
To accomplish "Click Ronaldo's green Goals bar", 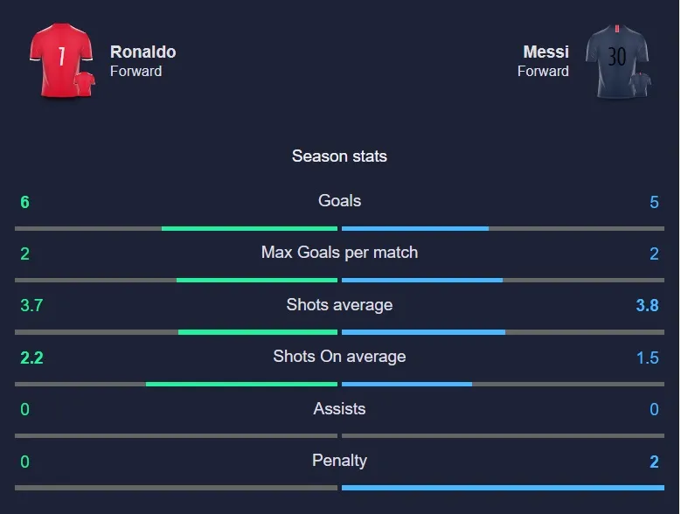I will pyautogui.click(x=249, y=228).
